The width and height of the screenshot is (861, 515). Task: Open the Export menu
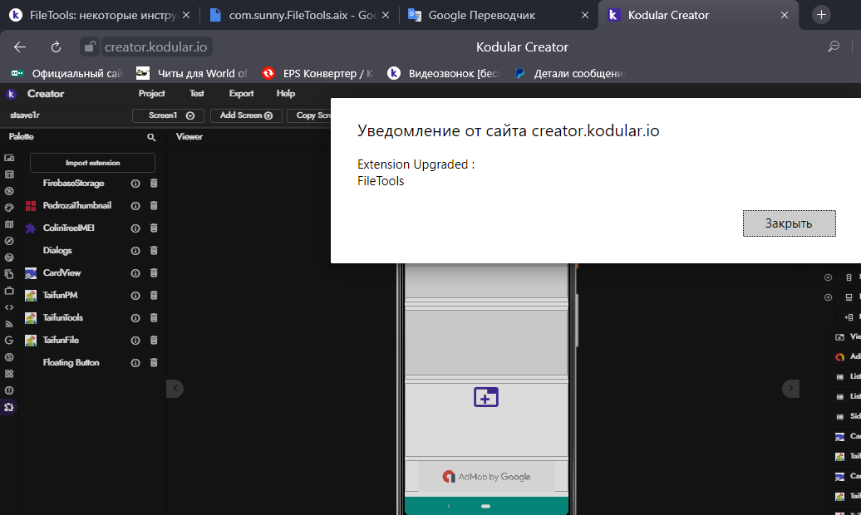tap(241, 94)
